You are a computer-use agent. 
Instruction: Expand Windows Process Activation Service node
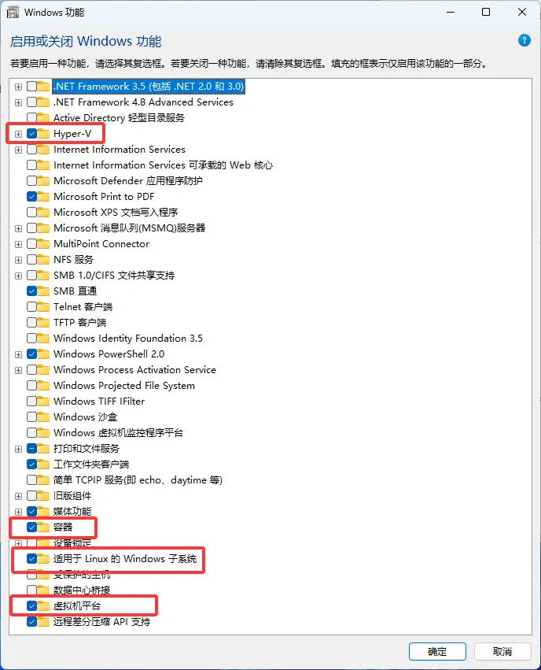pos(18,370)
